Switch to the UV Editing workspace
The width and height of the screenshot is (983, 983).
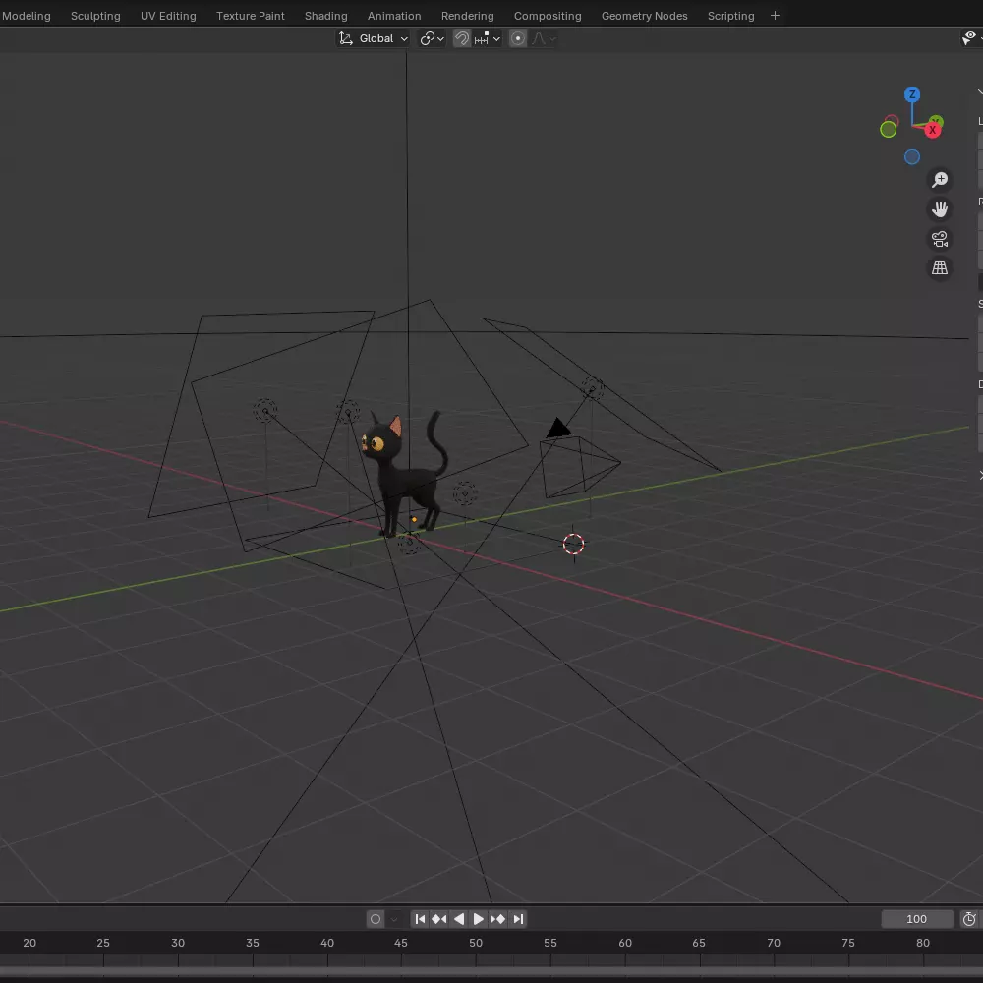click(168, 16)
